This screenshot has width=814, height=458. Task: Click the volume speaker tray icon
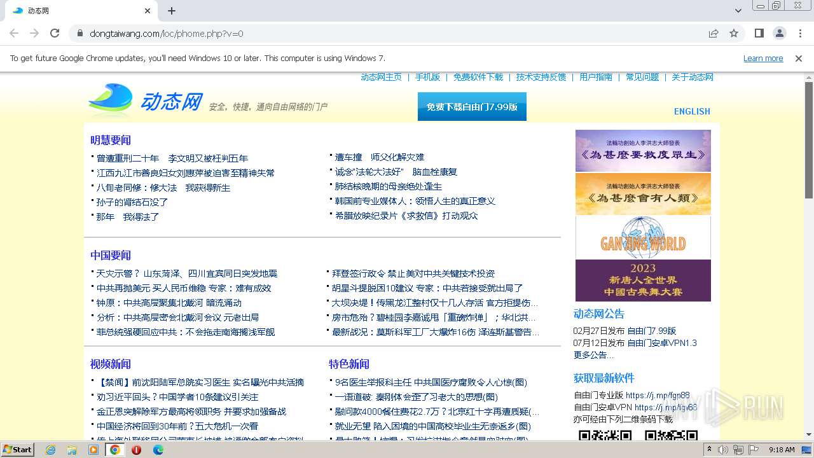tap(723, 450)
